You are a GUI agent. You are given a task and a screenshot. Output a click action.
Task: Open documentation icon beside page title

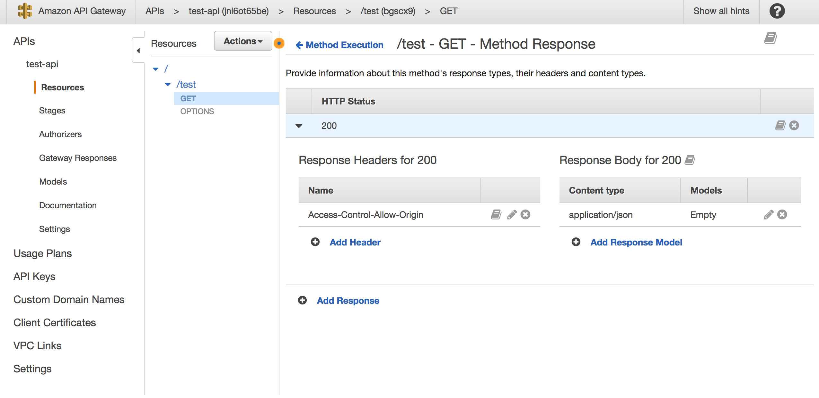pyautogui.click(x=770, y=38)
